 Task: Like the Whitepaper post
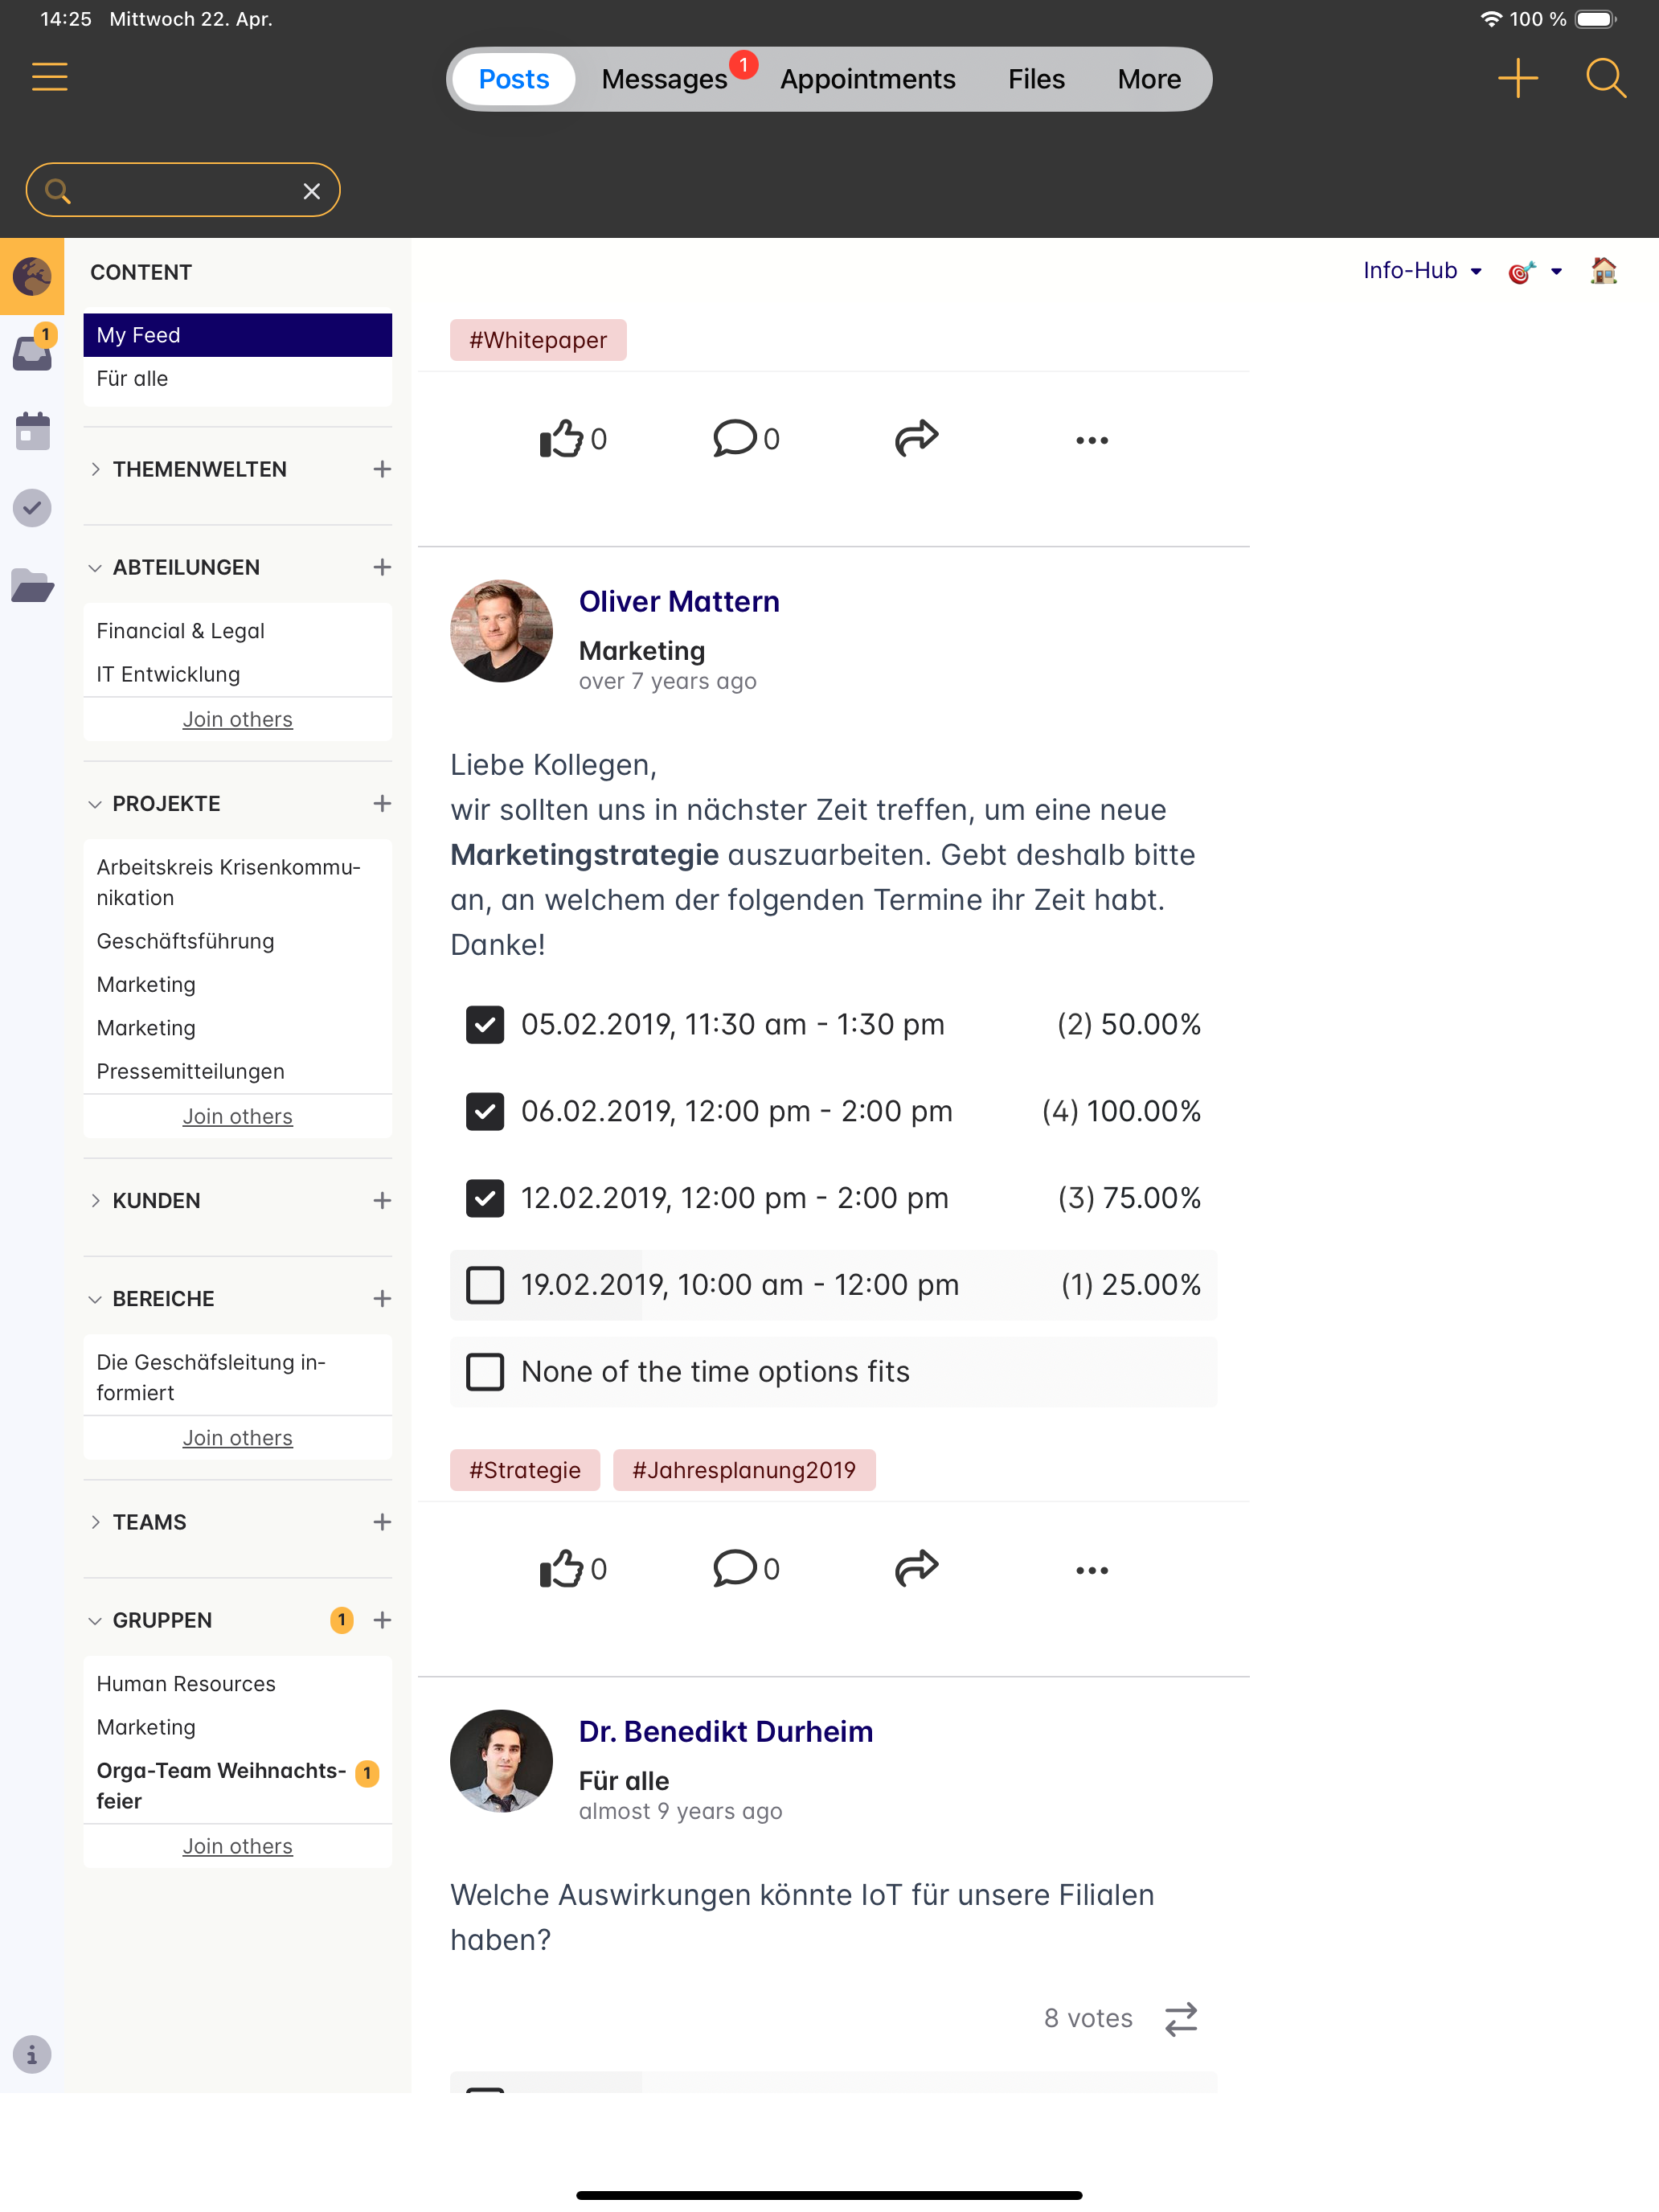pyautogui.click(x=573, y=438)
